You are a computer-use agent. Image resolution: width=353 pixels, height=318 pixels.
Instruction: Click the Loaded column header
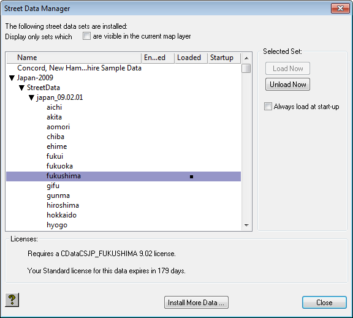pyautogui.click(x=191, y=58)
